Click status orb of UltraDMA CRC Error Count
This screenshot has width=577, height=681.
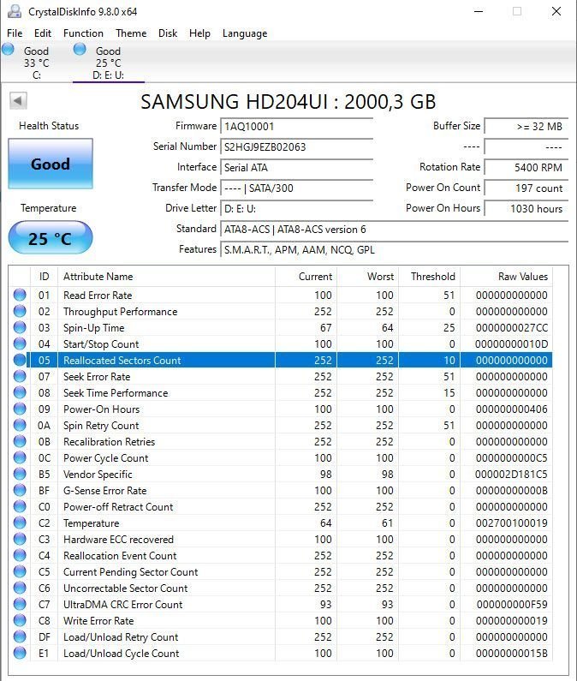coord(20,604)
